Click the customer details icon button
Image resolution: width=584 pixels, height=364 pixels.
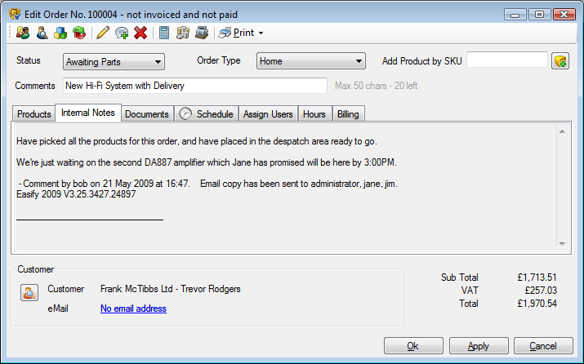[29, 293]
